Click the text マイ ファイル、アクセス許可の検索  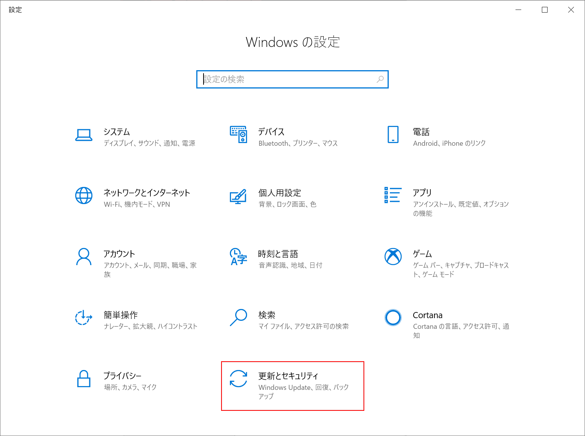[x=304, y=327]
